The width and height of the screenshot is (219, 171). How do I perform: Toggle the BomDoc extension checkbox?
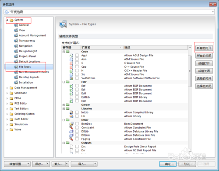(77, 123)
